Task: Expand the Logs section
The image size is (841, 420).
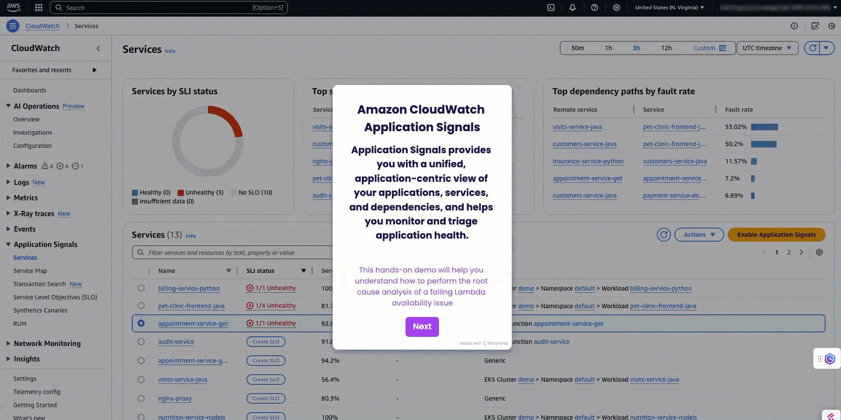Action: (x=8, y=182)
